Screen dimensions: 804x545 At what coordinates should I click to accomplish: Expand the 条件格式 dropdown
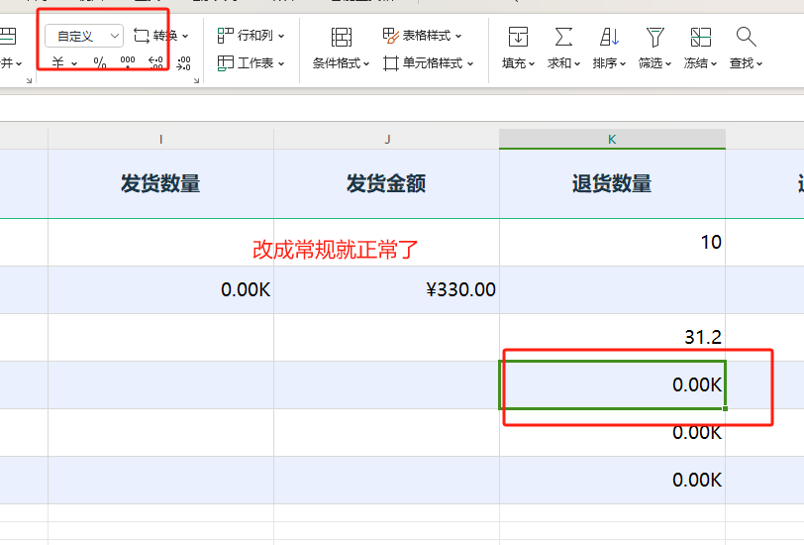pos(341,63)
